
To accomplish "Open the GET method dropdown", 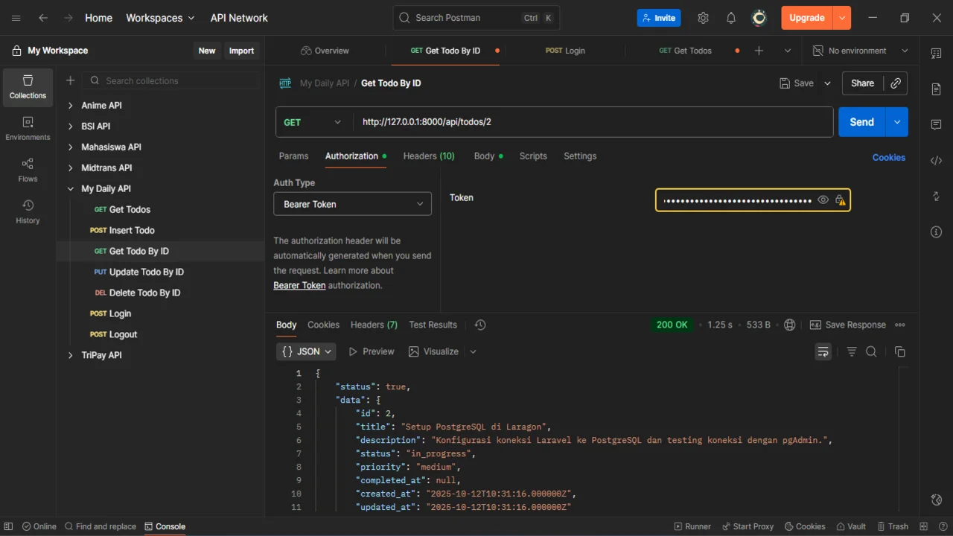I will (312, 122).
